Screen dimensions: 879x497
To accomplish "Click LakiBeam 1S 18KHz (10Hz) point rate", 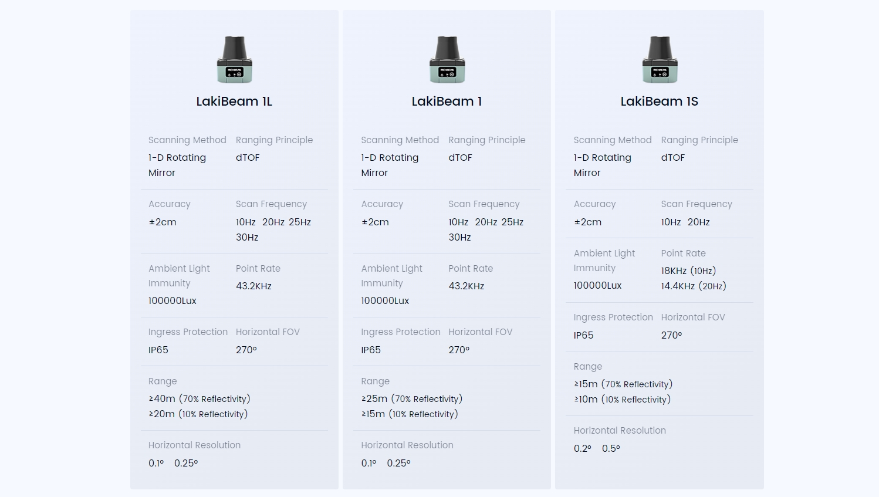I will click(x=688, y=271).
